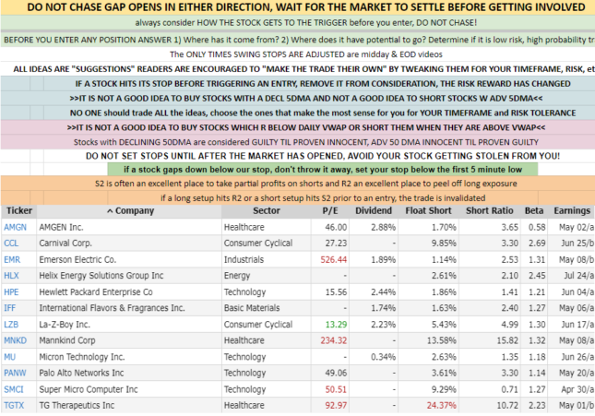The height and width of the screenshot is (416, 595).
Task: Select 'Micron Technology Inc.' cell
Action: (x=129, y=357)
